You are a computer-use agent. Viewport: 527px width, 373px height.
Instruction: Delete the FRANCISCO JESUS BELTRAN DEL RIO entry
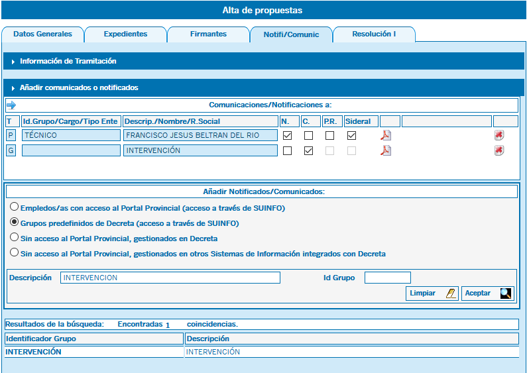click(x=499, y=135)
